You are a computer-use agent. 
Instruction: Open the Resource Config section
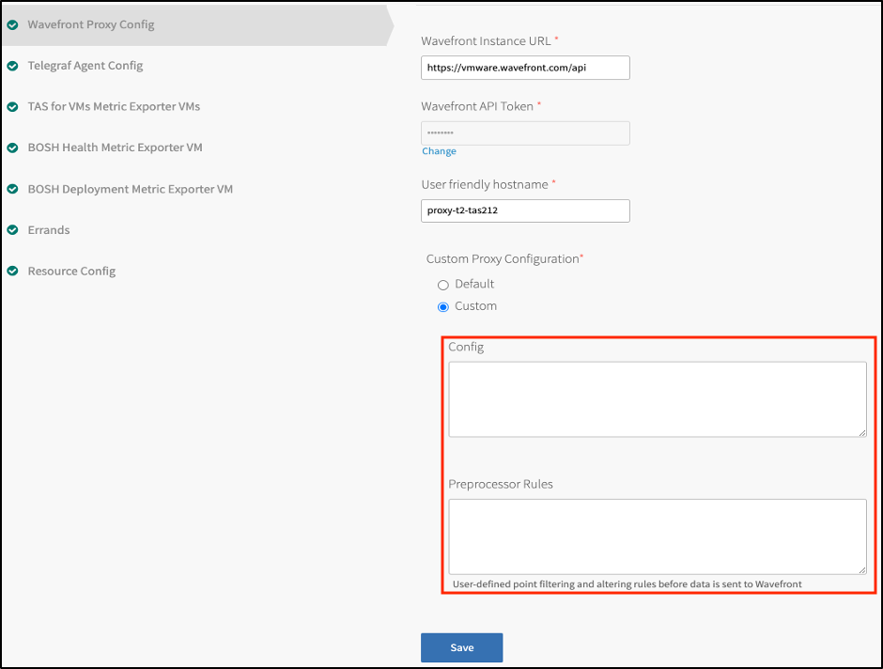71,272
